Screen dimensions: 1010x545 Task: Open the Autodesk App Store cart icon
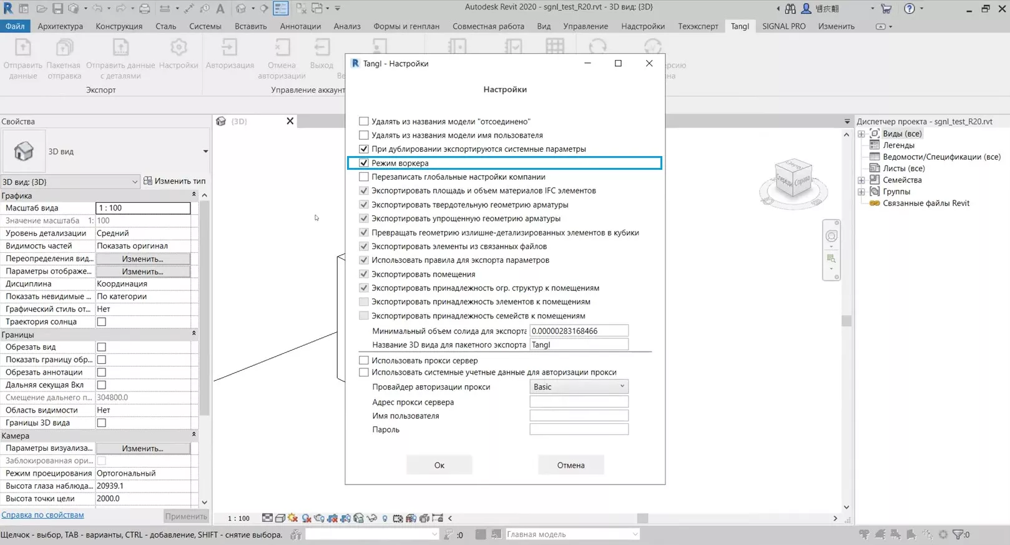(886, 9)
